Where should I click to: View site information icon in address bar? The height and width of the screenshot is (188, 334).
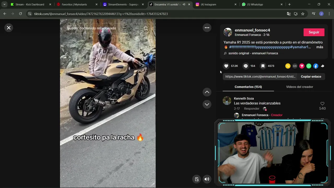tap(30, 14)
